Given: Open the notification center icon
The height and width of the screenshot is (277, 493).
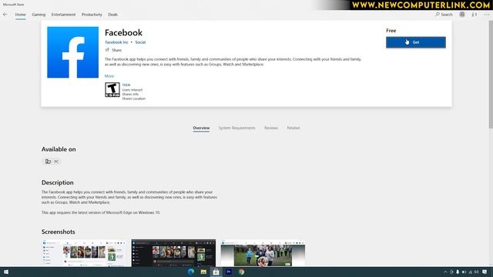Looking at the screenshot, I should click(x=485, y=272).
